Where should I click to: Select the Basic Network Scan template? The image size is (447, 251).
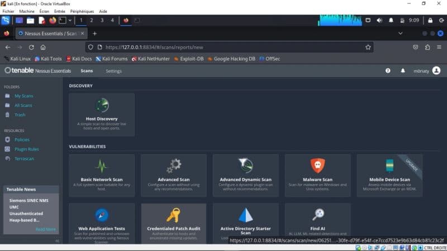click(x=102, y=176)
